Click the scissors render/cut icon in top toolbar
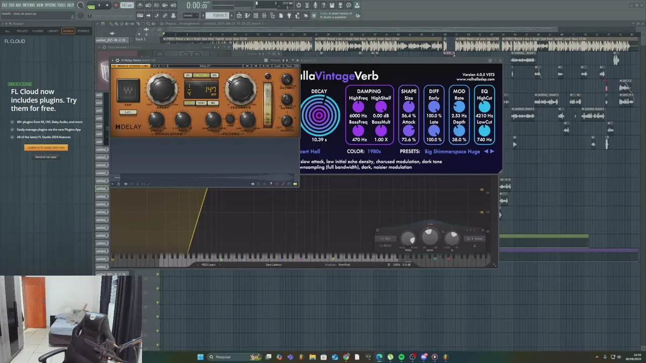This screenshot has width=646, height=363. pyautogui.click(x=307, y=5)
